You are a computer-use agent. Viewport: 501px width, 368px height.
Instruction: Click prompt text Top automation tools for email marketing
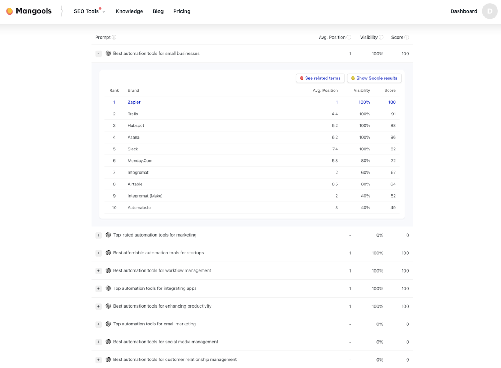click(155, 324)
